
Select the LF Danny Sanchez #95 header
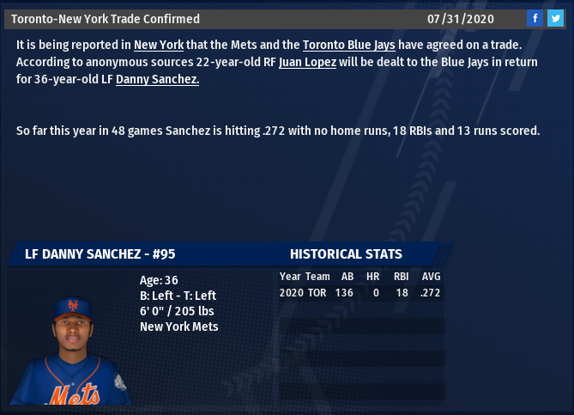click(100, 254)
